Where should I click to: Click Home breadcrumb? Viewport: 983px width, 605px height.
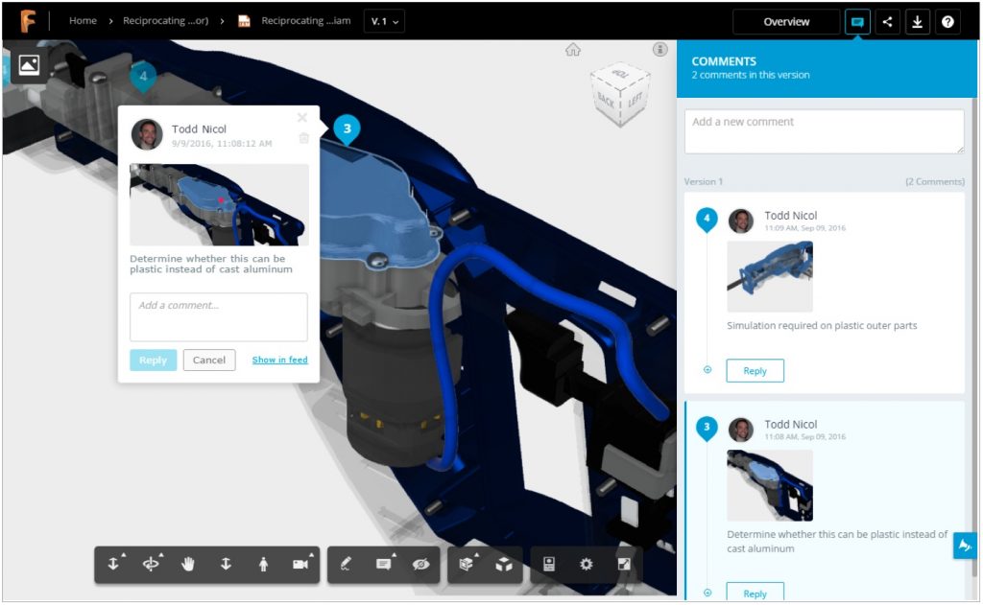[x=83, y=21]
